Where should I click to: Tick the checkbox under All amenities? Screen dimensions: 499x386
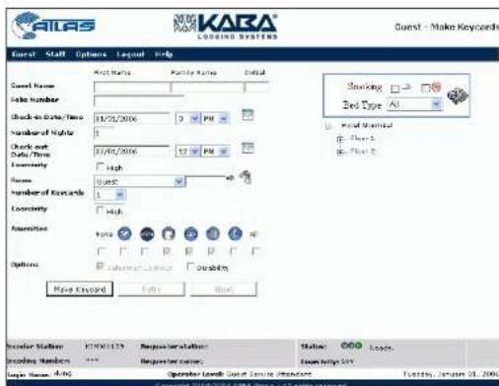[x=256, y=251]
